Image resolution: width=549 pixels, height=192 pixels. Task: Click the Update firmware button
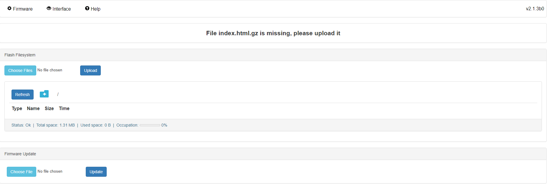96,172
